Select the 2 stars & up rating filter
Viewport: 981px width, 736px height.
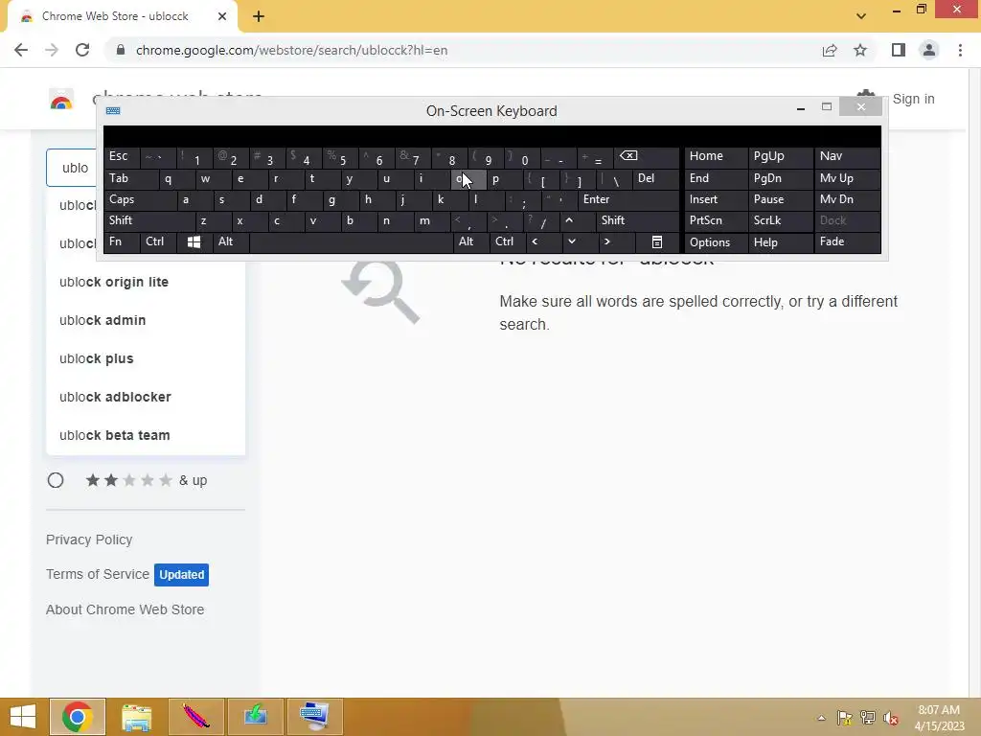click(x=56, y=480)
